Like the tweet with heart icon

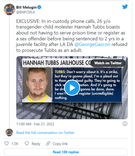7,143
